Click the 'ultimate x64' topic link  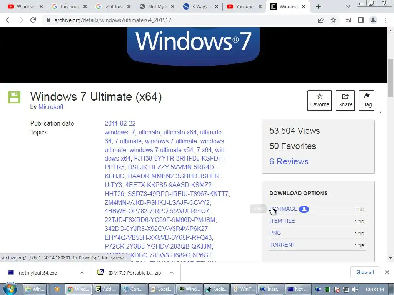[180, 132]
